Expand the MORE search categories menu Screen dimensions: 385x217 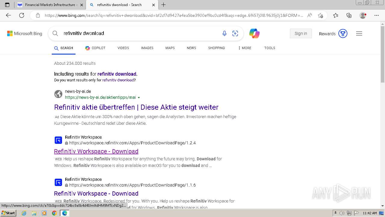245,48
